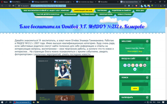This screenshot has height=104, width=167.
Task: Open the ФГОС ДОО menu item
Action: tap(140, 11)
